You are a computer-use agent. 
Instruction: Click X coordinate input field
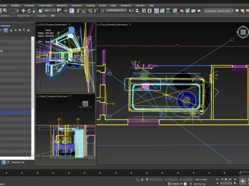click(x=157, y=179)
